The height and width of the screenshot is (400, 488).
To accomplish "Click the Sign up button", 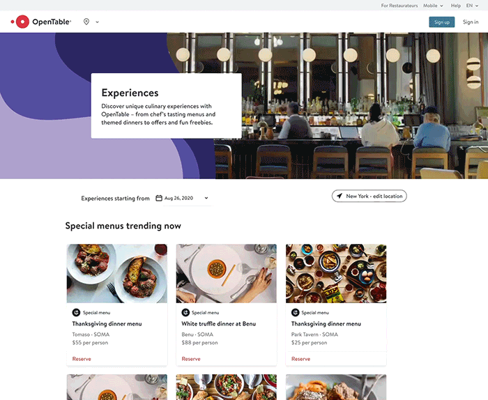I will [x=441, y=22].
